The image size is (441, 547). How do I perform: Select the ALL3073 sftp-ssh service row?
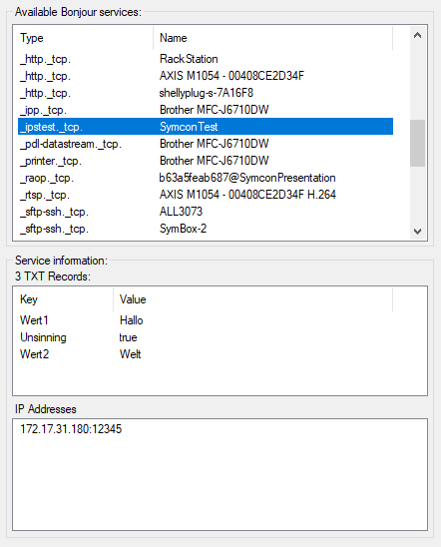(x=206, y=212)
